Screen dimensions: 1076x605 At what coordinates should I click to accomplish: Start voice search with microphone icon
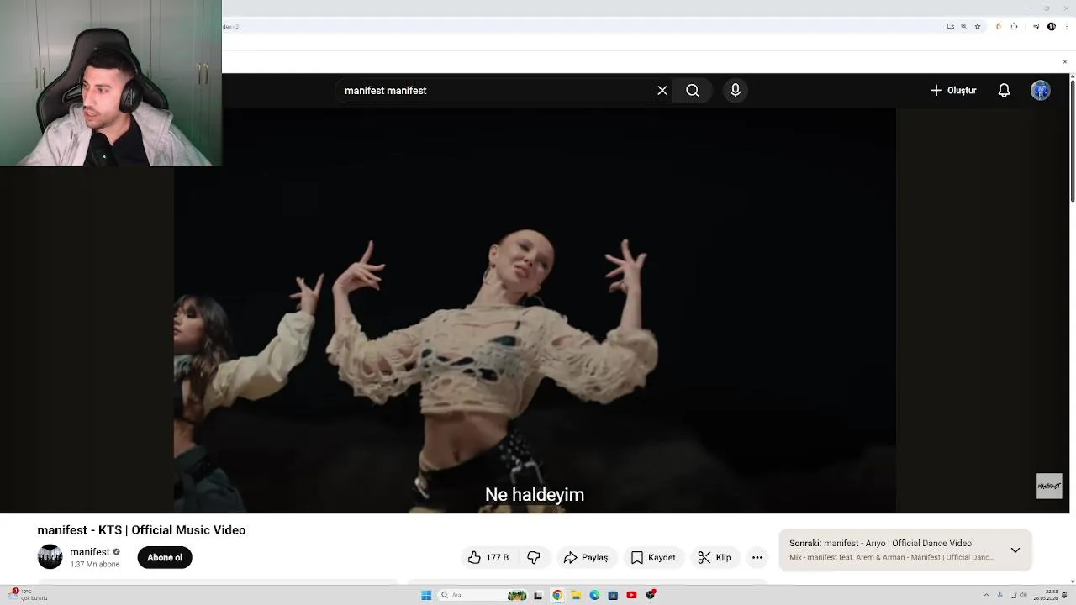pos(736,91)
